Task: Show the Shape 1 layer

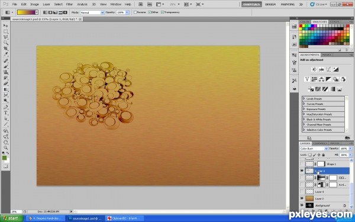Action: pos(302,164)
